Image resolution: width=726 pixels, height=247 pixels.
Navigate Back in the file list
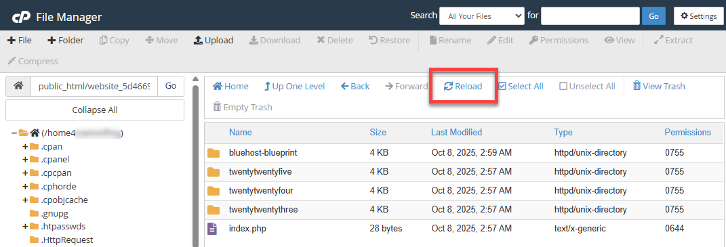click(355, 87)
